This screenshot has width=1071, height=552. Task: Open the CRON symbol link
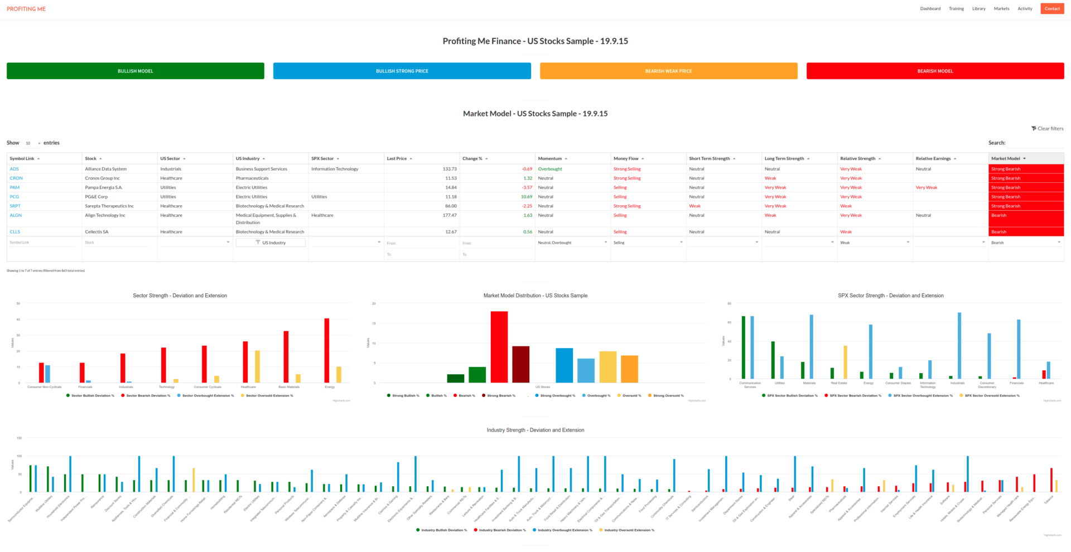point(16,178)
